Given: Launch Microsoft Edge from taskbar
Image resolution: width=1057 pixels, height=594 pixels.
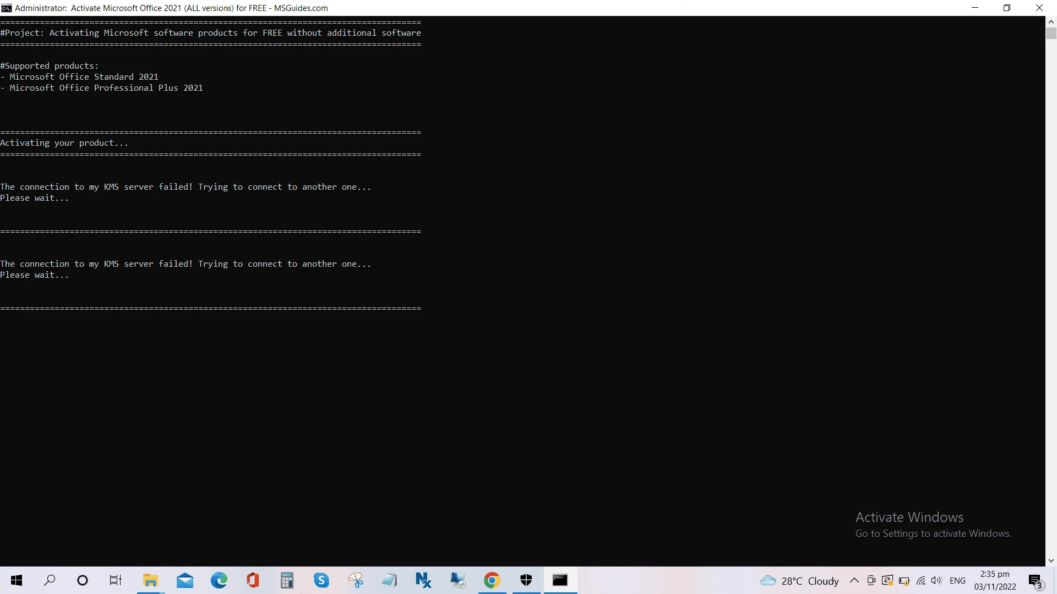Looking at the screenshot, I should [219, 580].
